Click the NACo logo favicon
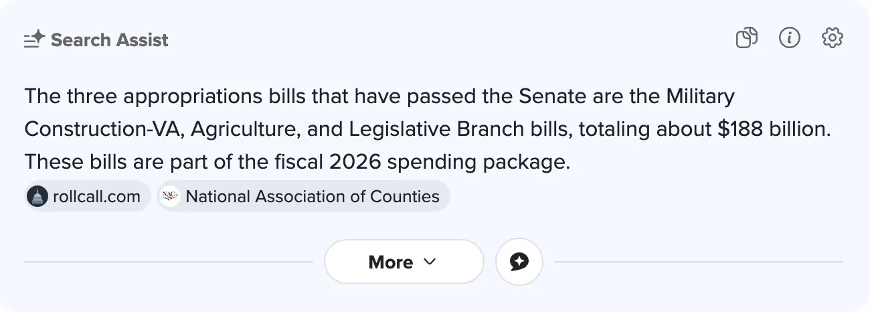 pos(171,196)
